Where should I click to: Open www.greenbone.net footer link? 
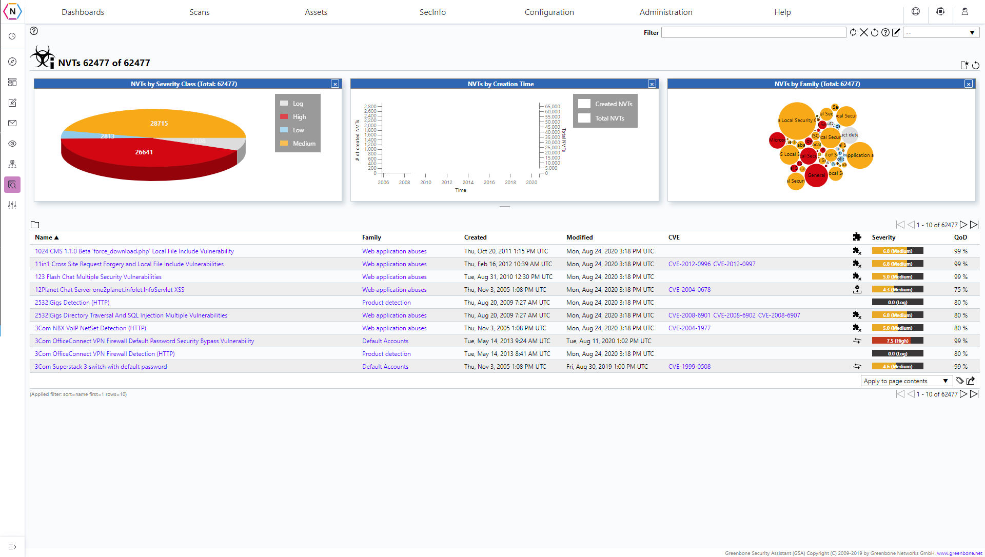tap(959, 553)
